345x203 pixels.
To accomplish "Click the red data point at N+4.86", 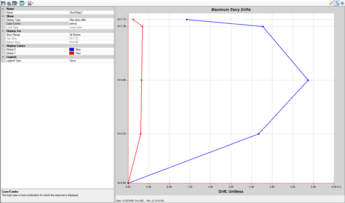I will tap(142, 80).
